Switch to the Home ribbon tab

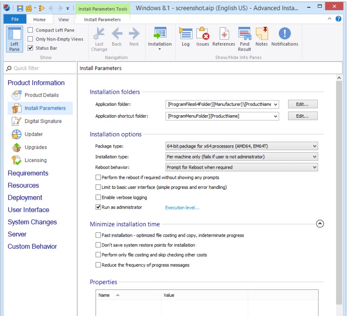39,20
